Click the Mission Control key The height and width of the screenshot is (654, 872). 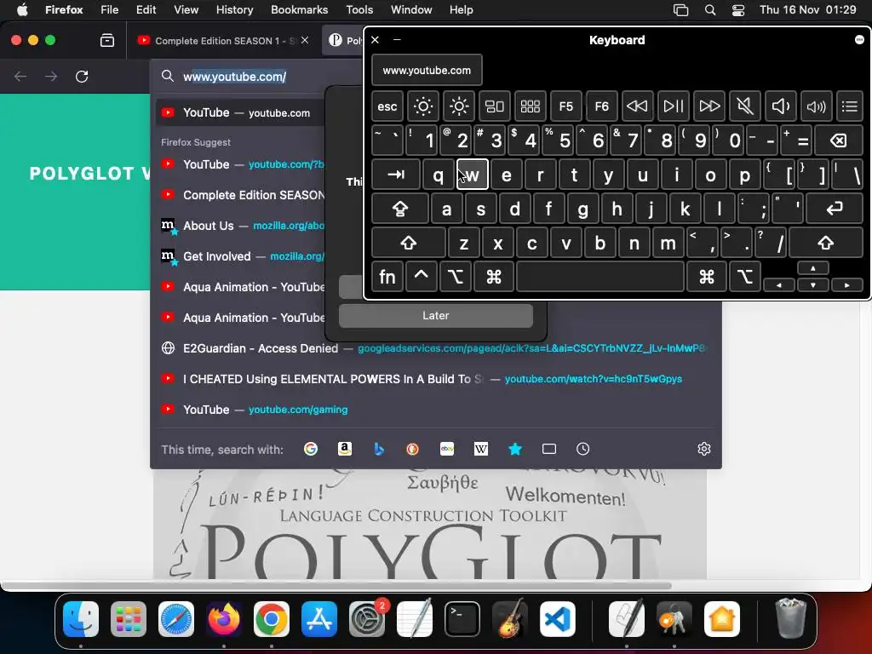pos(495,106)
